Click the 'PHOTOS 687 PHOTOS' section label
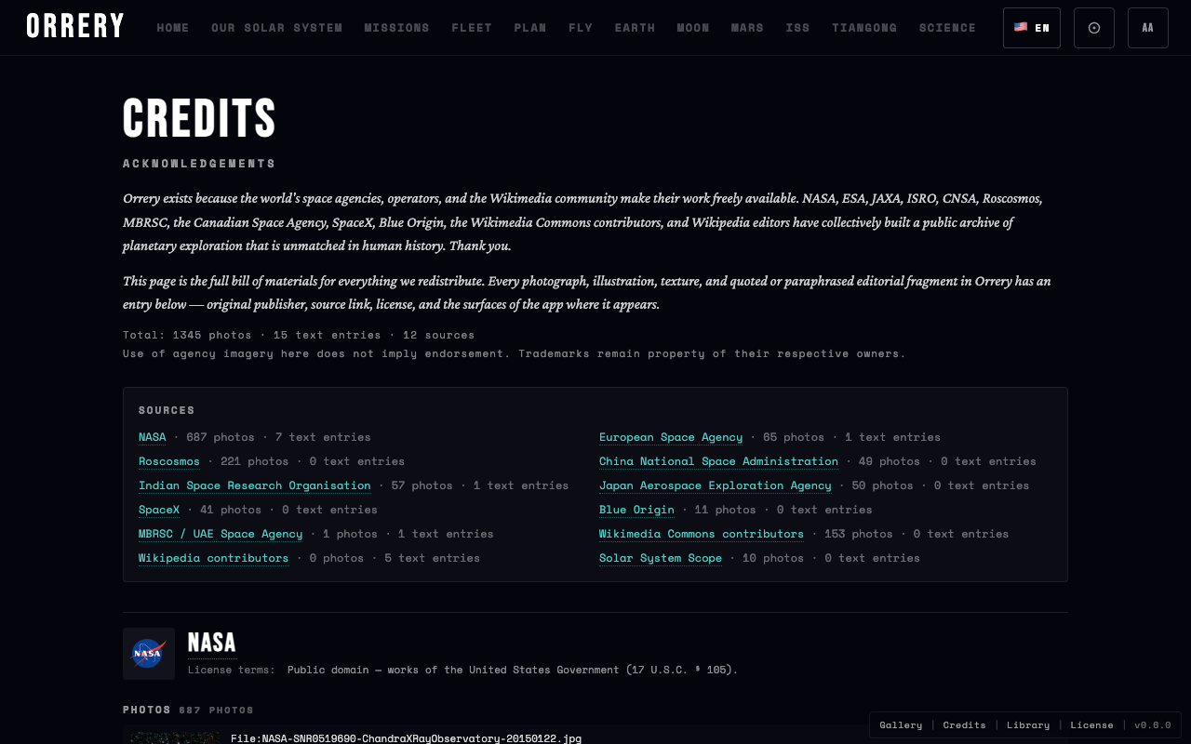 point(188,710)
